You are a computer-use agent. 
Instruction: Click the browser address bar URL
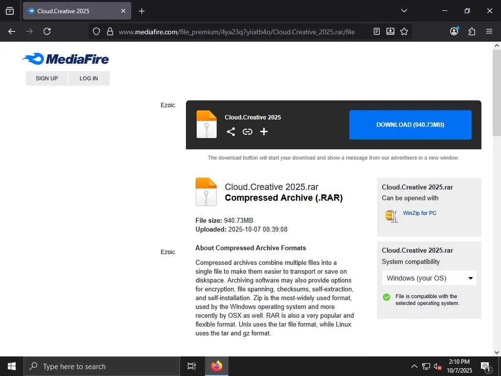(236, 32)
